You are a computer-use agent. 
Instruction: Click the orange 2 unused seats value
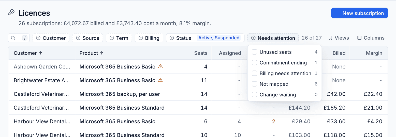(x=274, y=121)
